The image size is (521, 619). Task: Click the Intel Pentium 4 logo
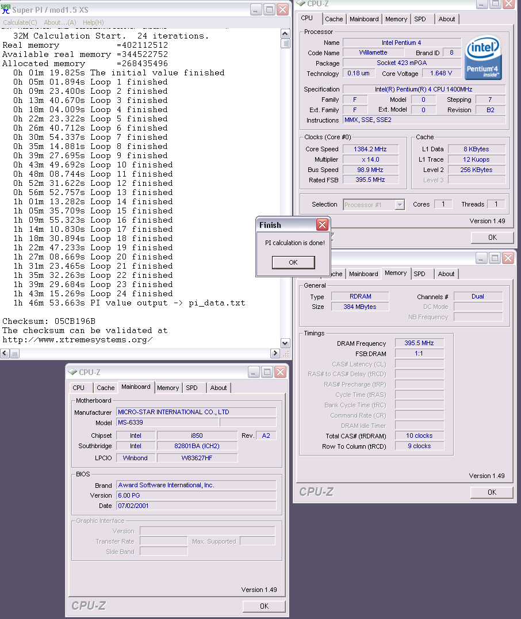click(483, 58)
